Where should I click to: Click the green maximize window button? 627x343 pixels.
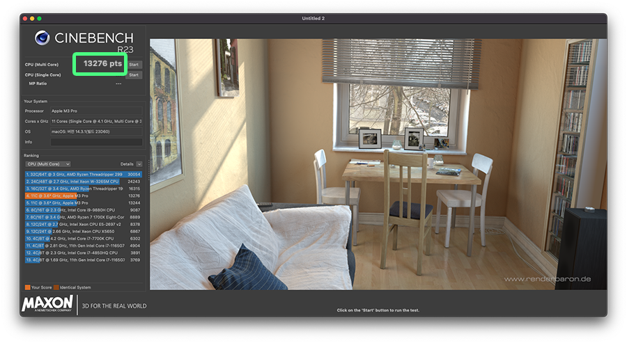[x=39, y=18]
